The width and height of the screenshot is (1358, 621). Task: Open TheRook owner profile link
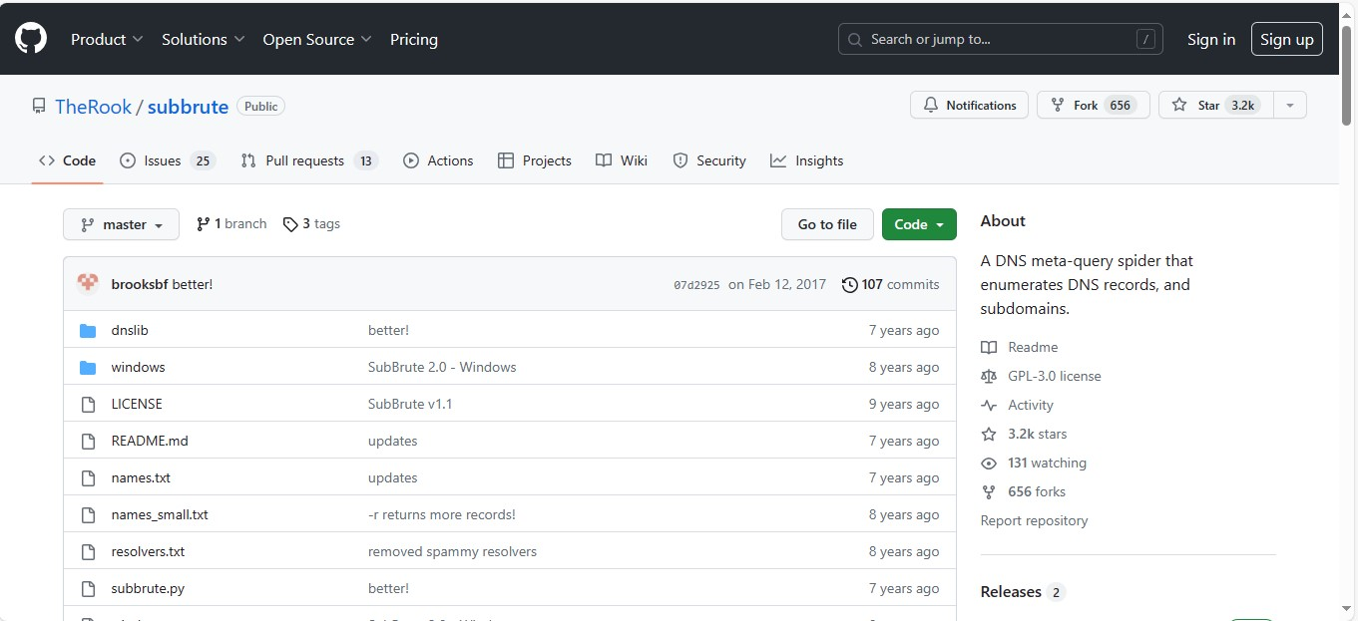[x=94, y=107]
